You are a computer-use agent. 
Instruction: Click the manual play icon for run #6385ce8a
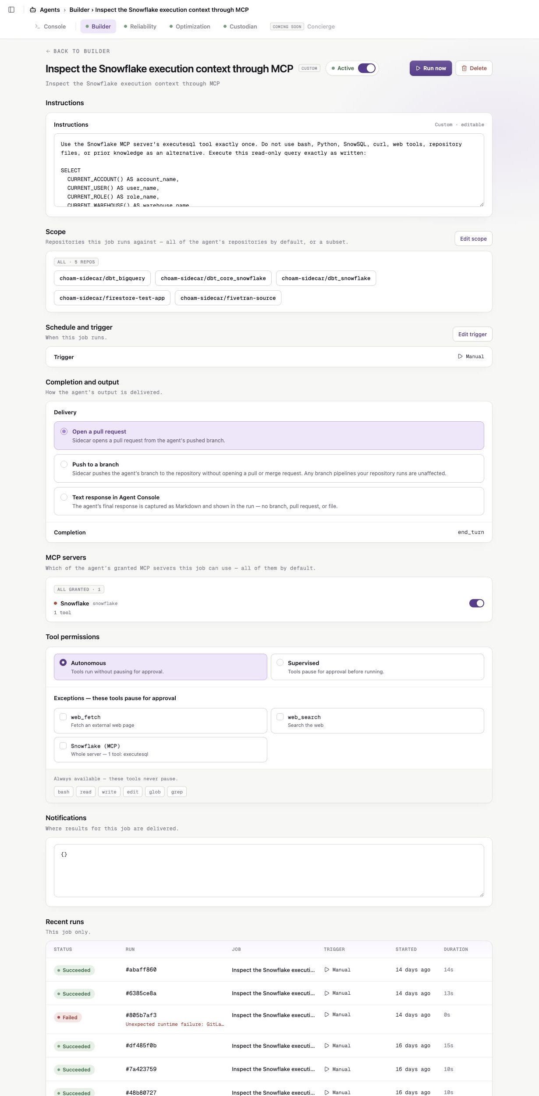327,993
